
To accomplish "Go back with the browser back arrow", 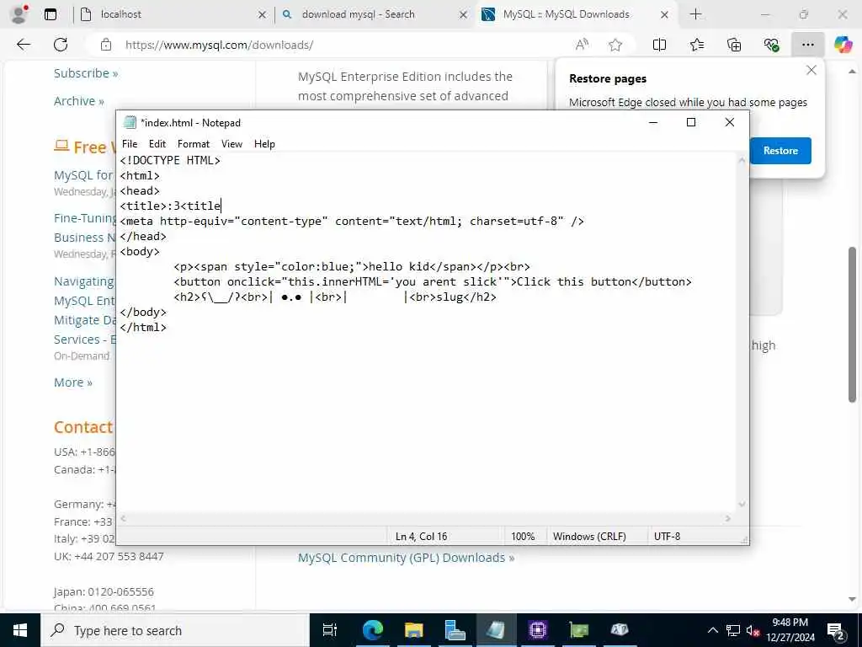I will [x=24, y=45].
